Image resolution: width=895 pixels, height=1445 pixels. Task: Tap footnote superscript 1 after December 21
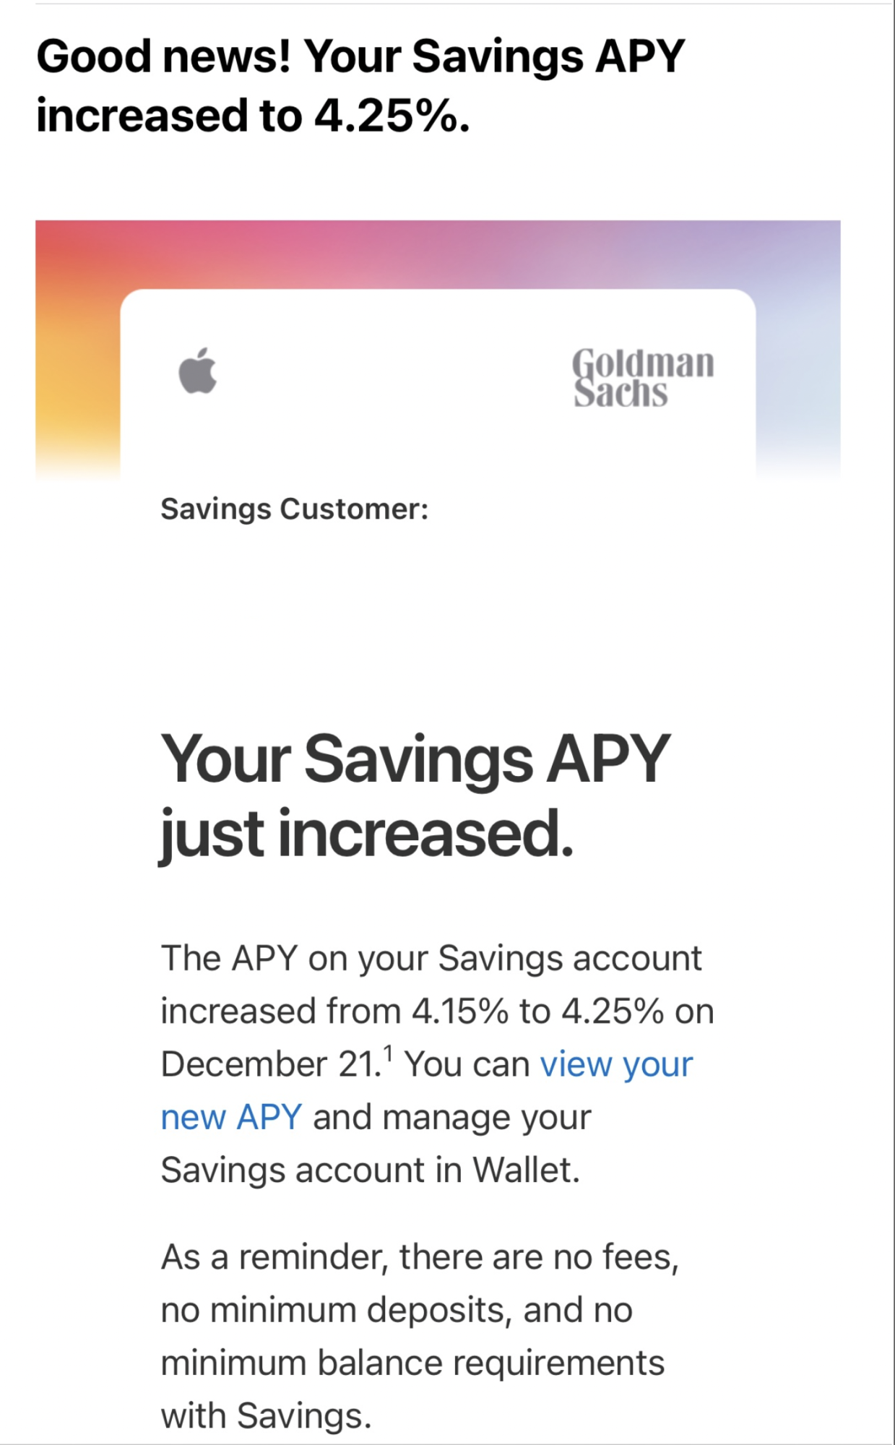click(x=389, y=1054)
